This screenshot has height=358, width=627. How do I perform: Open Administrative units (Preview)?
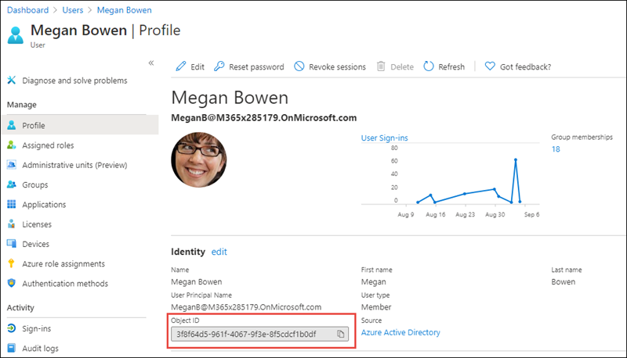pyautogui.click(x=74, y=165)
